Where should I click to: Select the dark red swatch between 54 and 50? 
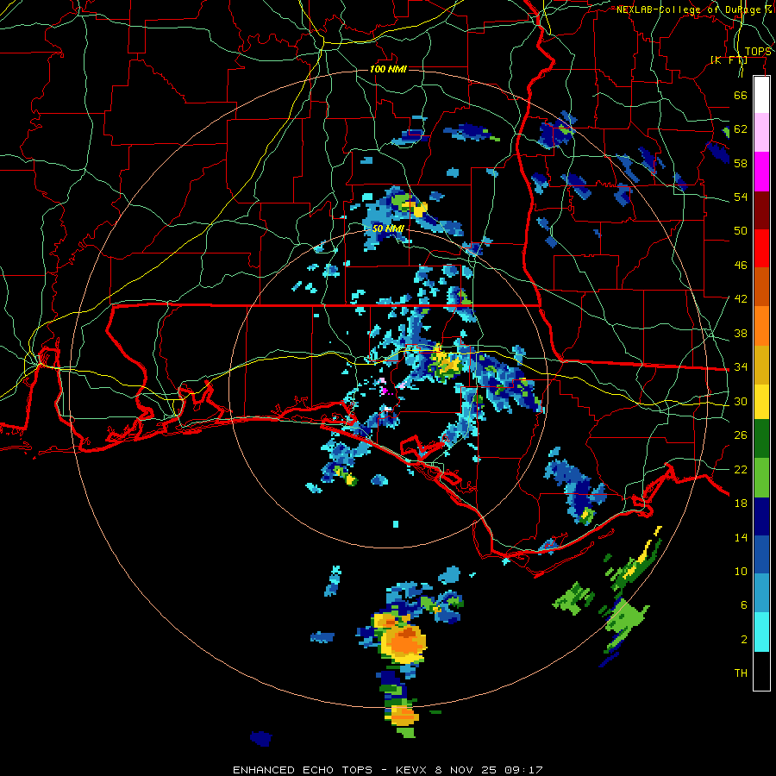761,210
